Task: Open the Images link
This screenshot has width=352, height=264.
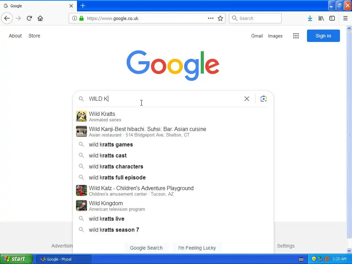Action: pos(275,36)
